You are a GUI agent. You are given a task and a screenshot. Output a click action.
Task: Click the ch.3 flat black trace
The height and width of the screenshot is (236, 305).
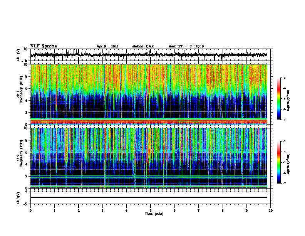tap(148, 197)
